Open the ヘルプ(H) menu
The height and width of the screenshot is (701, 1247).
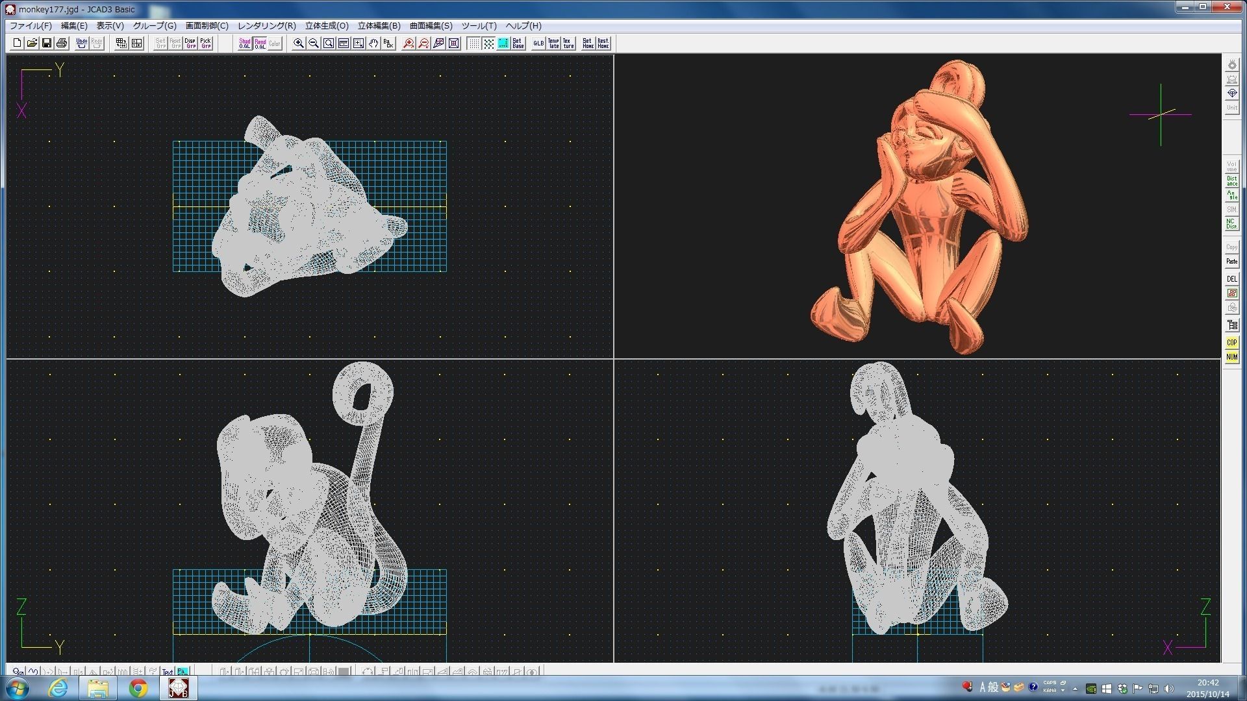(x=523, y=26)
